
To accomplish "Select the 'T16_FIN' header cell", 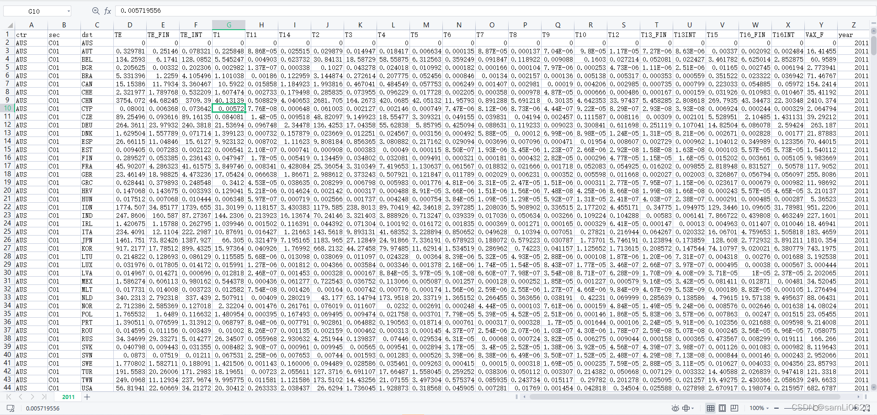I will pyautogui.click(x=755, y=35).
